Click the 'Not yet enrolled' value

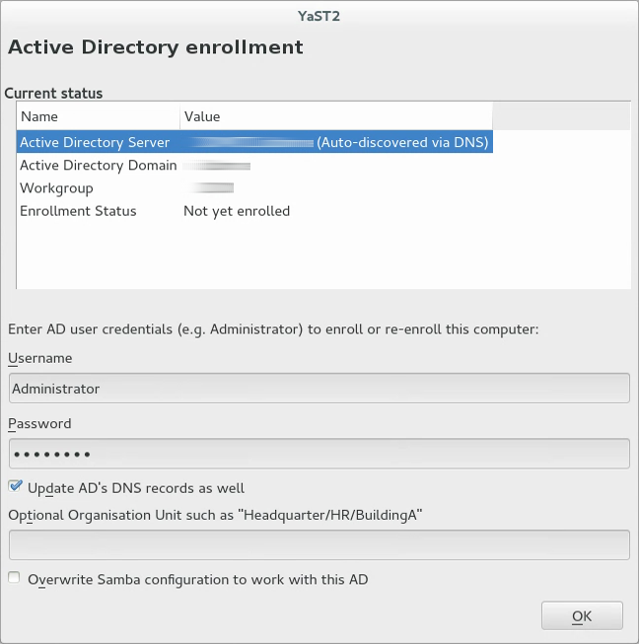237,211
